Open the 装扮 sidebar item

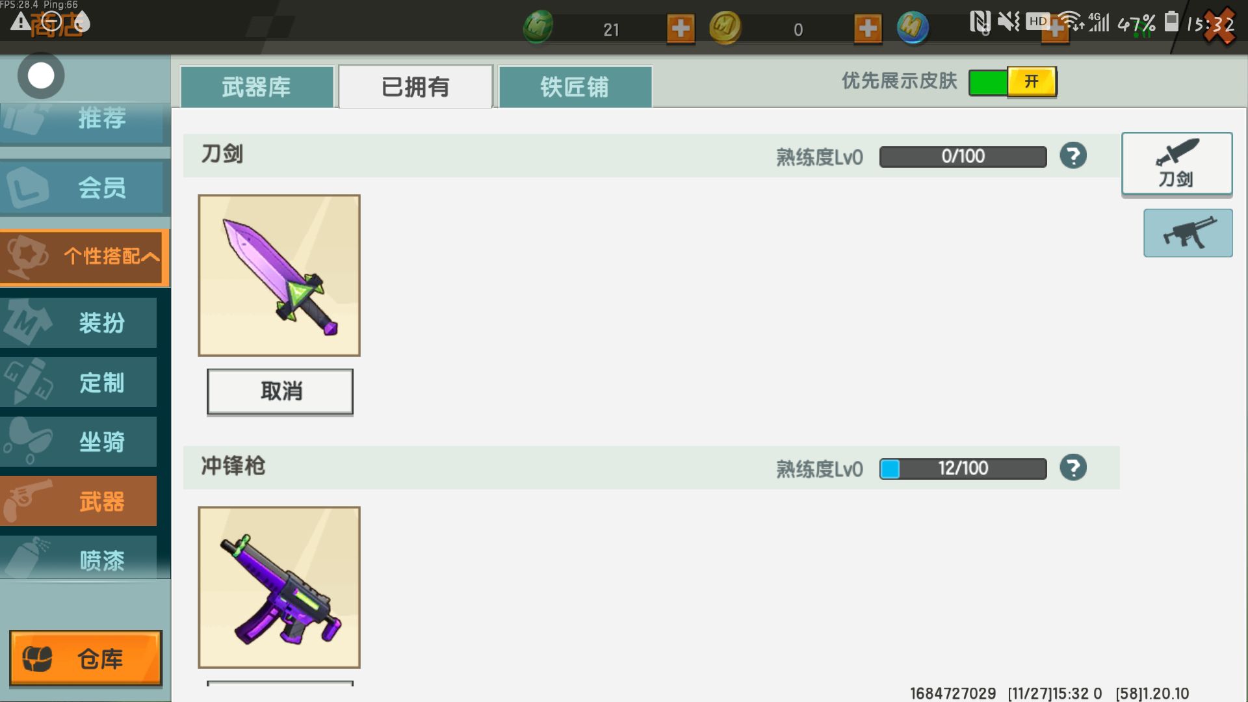pos(79,322)
